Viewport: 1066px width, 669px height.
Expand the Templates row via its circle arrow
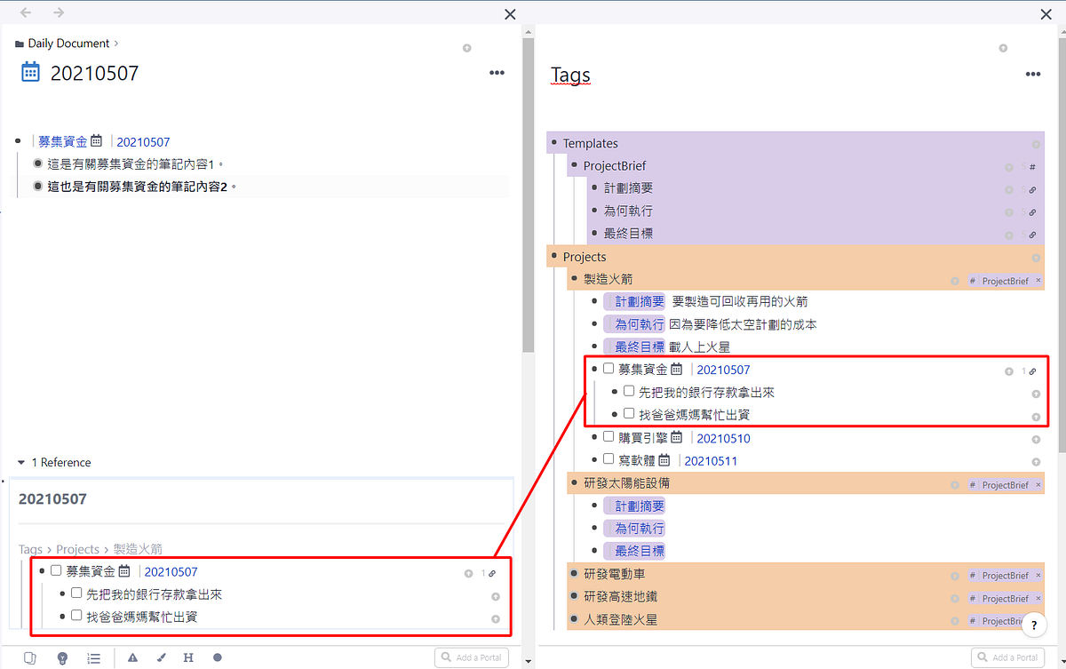tap(1036, 143)
